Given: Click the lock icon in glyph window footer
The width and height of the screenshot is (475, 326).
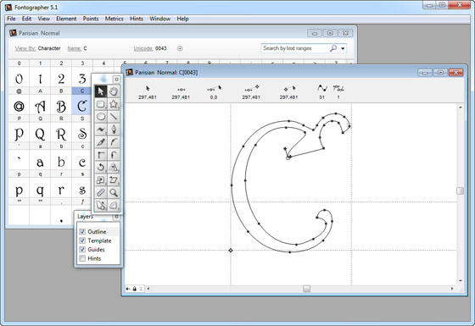Looking at the screenshot, I should pyautogui.click(x=135, y=289).
